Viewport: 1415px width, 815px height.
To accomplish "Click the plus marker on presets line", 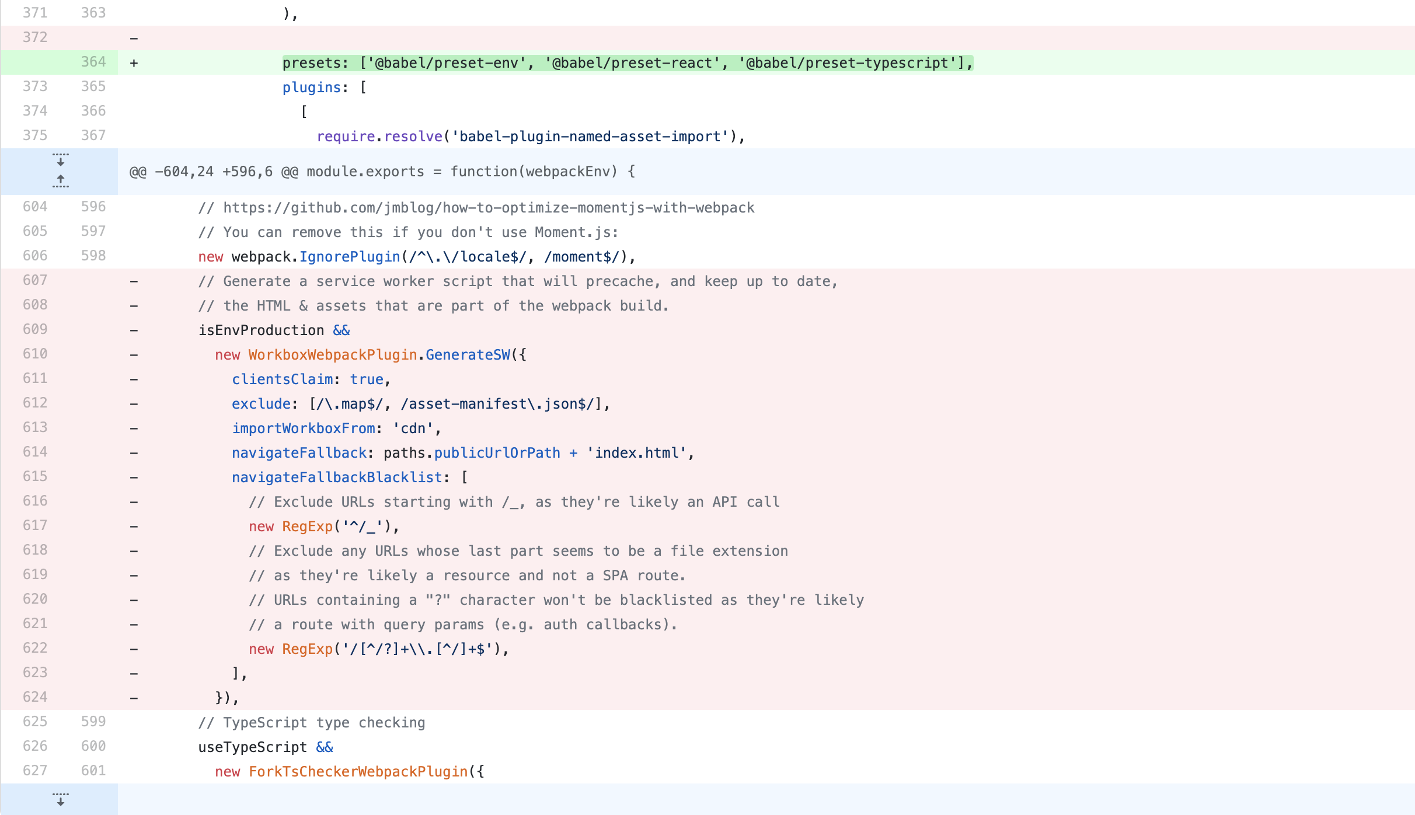I will pos(134,63).
